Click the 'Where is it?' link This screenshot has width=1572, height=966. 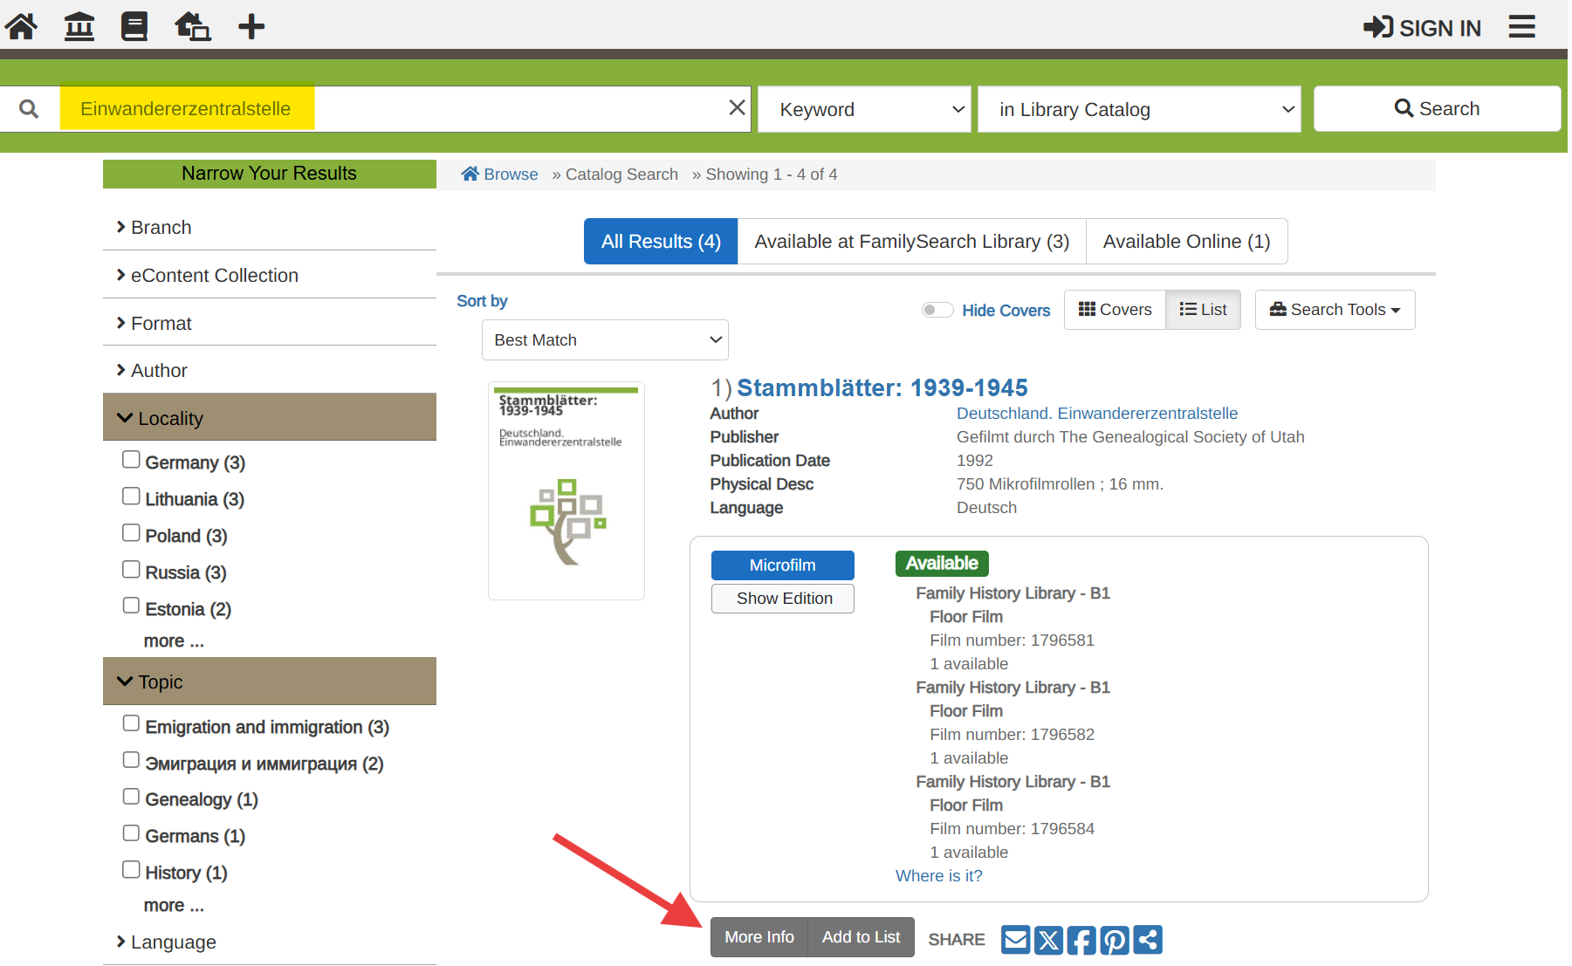[938, 876]
